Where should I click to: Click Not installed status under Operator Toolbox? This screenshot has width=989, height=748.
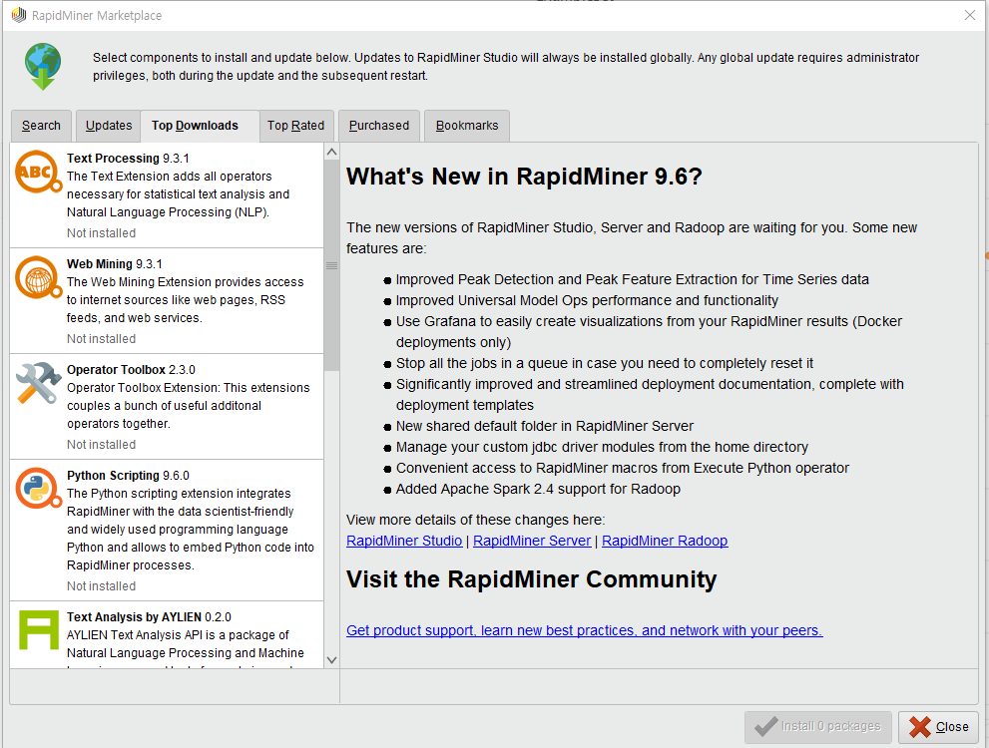coord(102,445)
